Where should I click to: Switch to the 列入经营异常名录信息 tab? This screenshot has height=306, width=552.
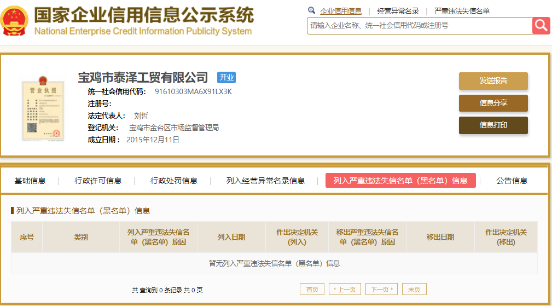tap(265, 181)
